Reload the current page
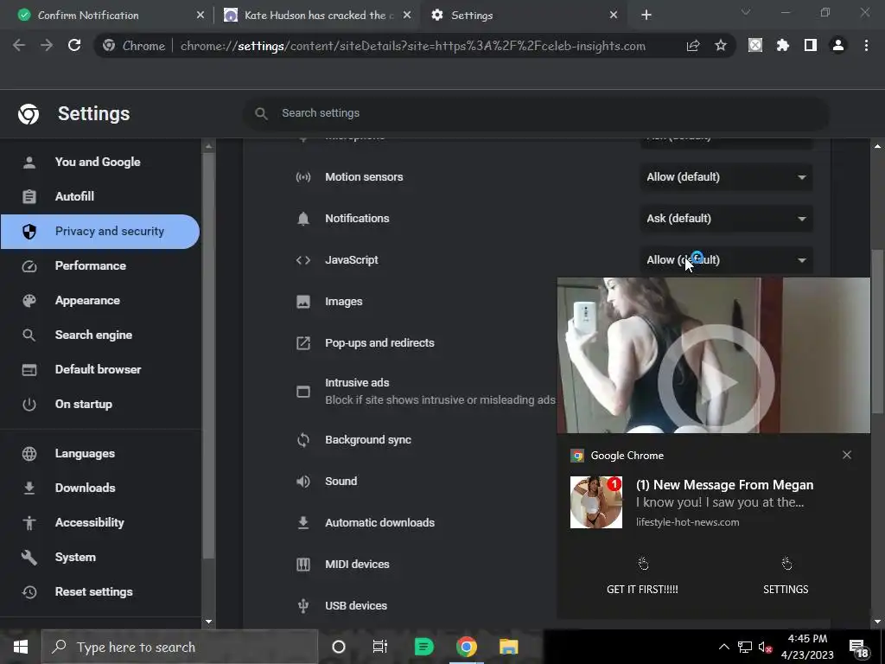Viewport: 885px width, 664px height. [x=74, y=46]
